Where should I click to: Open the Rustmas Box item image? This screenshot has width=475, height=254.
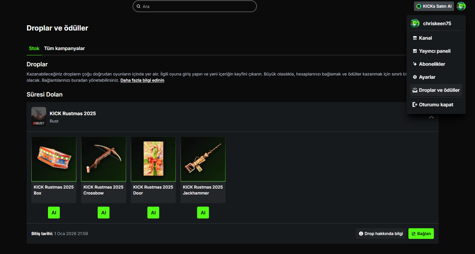tap(54, 159)
